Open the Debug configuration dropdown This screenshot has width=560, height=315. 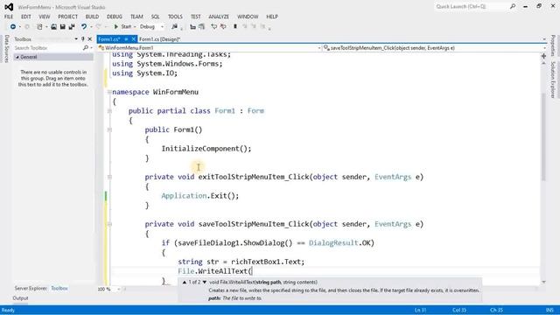(x=151, y=27)
